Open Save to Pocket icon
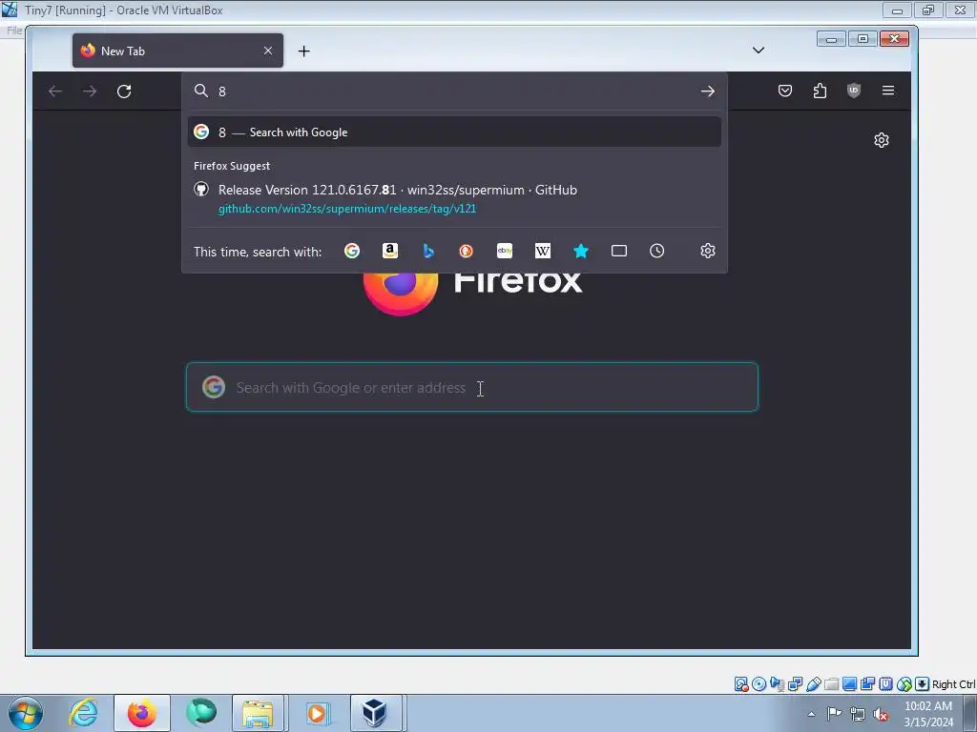The image size is (977, 732). click(785, 91)
